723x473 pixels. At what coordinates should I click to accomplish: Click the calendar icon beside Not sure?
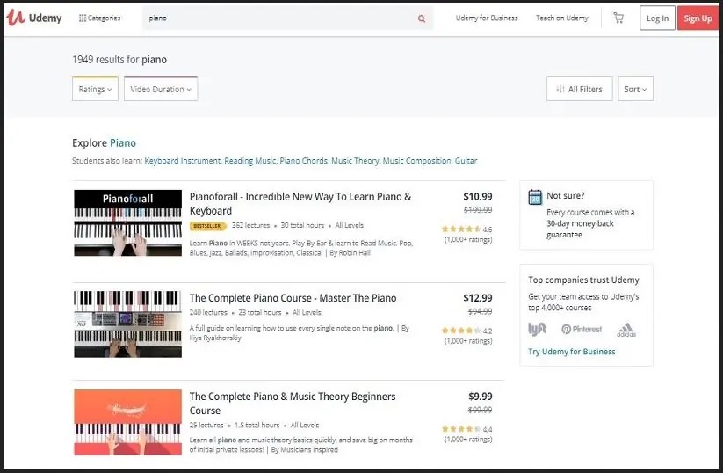pyautogui.click(x=535, y=197)
